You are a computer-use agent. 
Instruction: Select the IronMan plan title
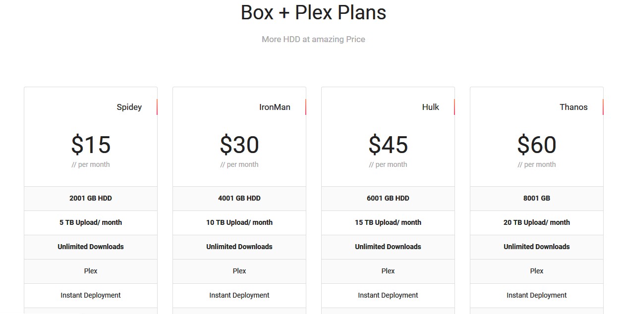(275, 107)
